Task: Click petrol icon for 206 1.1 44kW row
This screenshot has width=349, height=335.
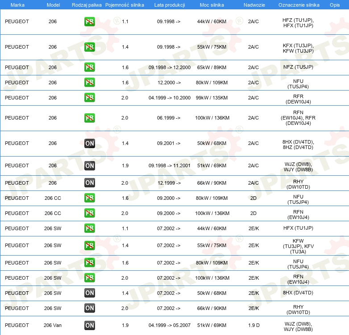Action: point(89,21)
